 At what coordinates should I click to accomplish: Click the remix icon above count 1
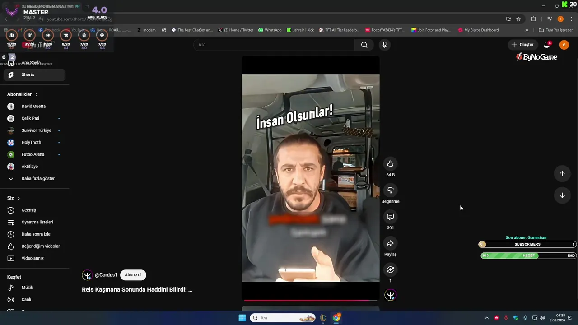[390, 269]
